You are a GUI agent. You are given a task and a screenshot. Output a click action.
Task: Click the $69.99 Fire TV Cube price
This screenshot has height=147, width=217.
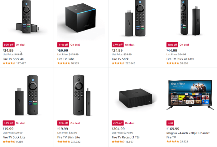point(63,50)
